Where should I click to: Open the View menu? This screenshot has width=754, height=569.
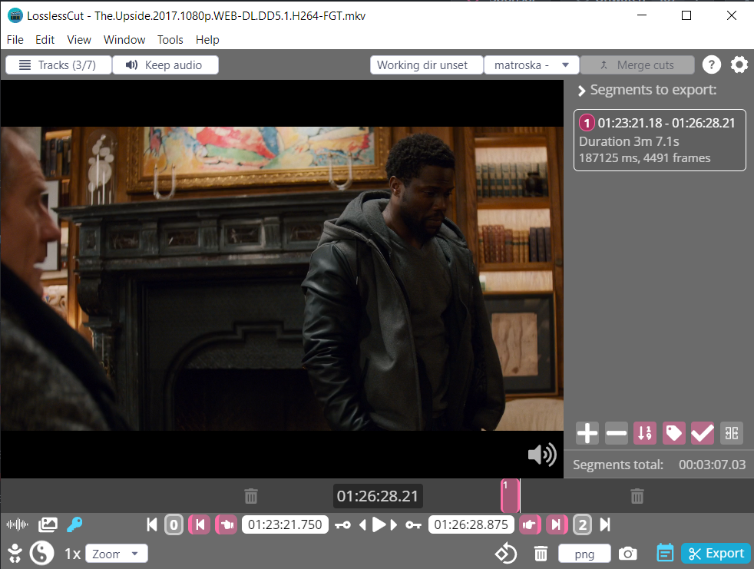[x=79, y=40]
